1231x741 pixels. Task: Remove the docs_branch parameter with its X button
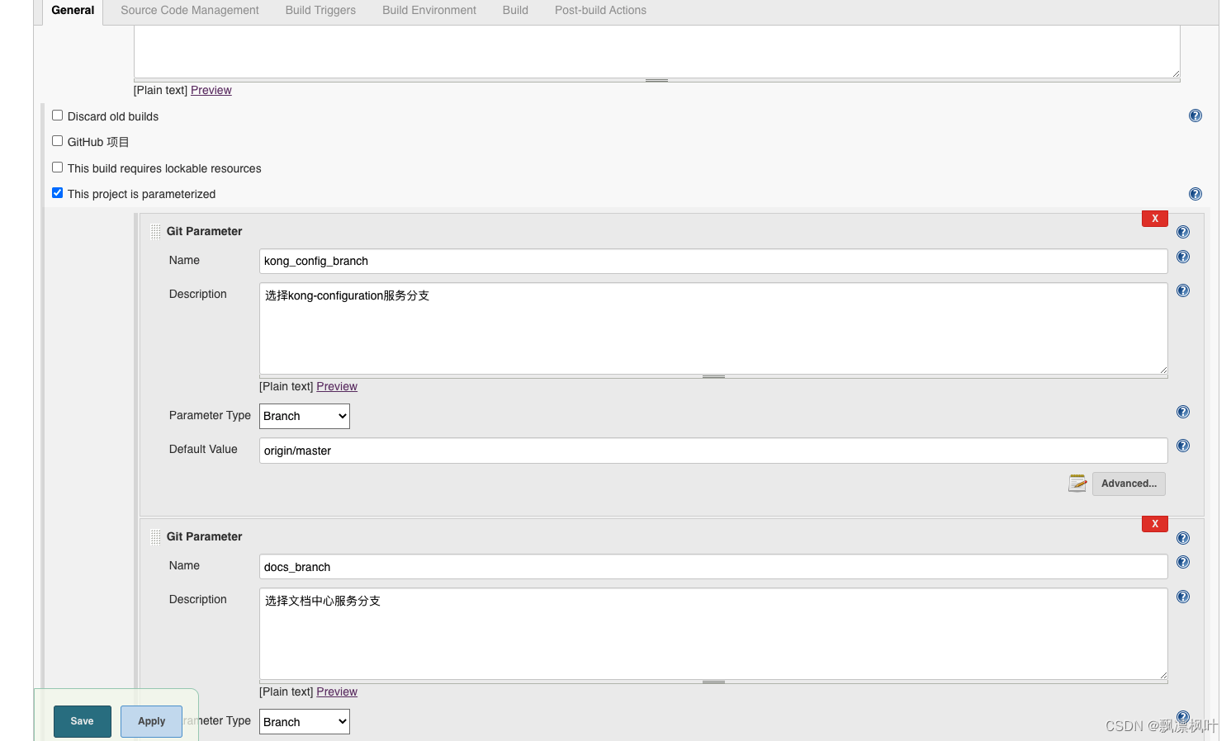click(x=1154, y=523)
